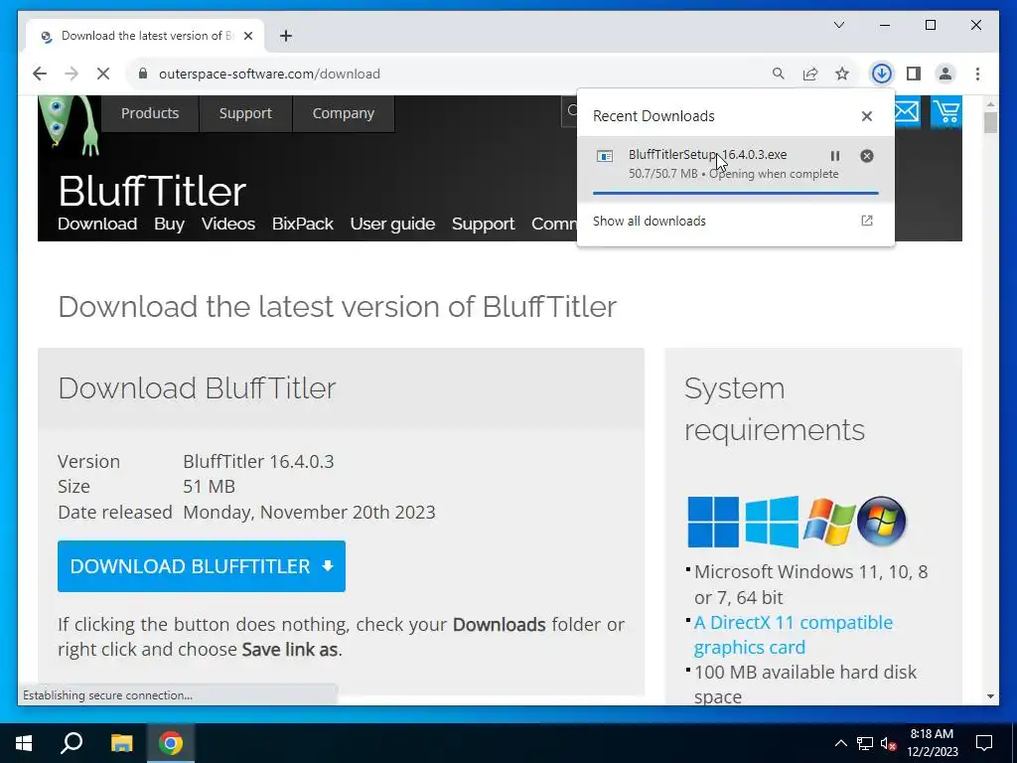The image size is (1017, 763).
Task: Click the email envelope icon
Action: coord(907,111)
